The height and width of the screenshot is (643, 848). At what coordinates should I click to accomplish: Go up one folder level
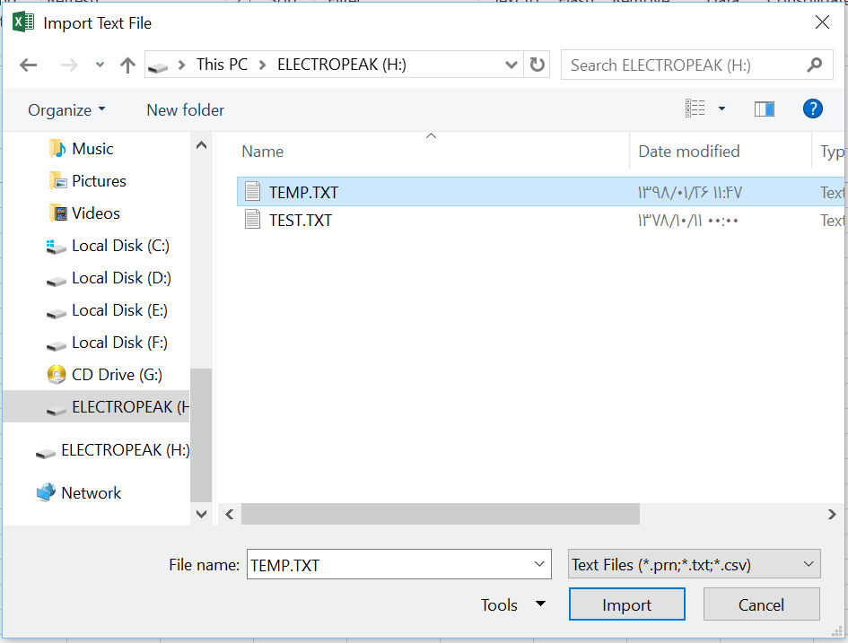pyautogui.click(x=127, y=65)
